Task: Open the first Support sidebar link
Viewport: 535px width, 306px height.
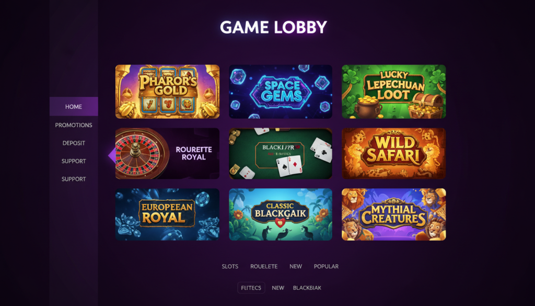Action: [x=74, y=161]
